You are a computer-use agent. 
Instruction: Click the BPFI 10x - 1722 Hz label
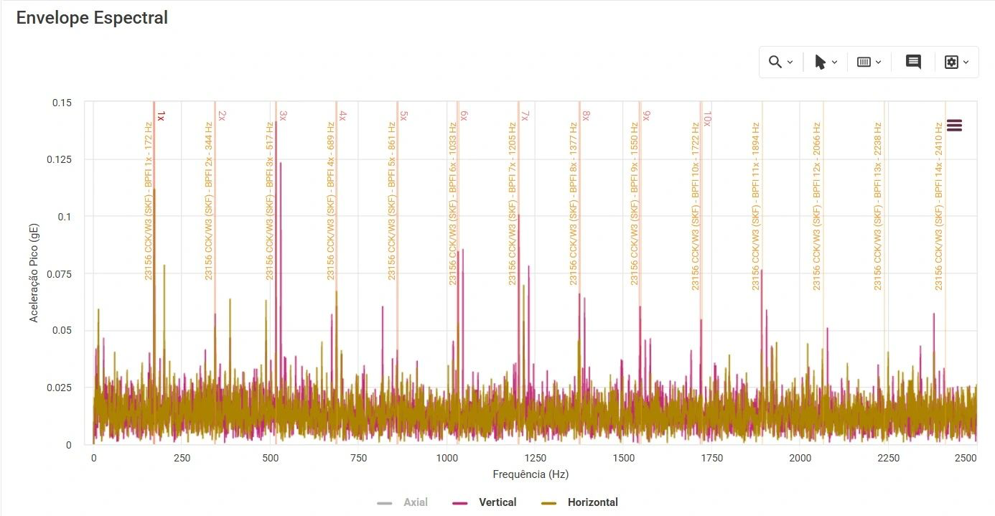695,206
